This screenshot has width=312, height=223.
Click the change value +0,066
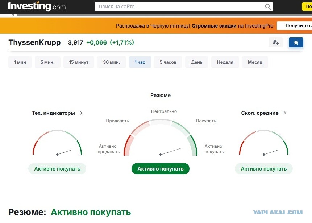coord(96,42)
